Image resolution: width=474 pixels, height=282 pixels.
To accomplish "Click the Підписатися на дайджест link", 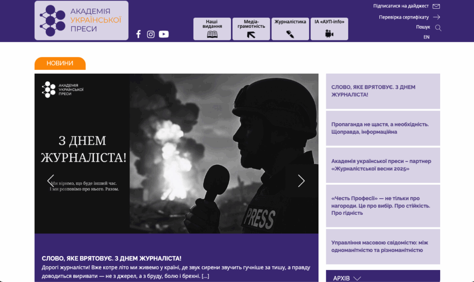I will [x=401, y=6].
